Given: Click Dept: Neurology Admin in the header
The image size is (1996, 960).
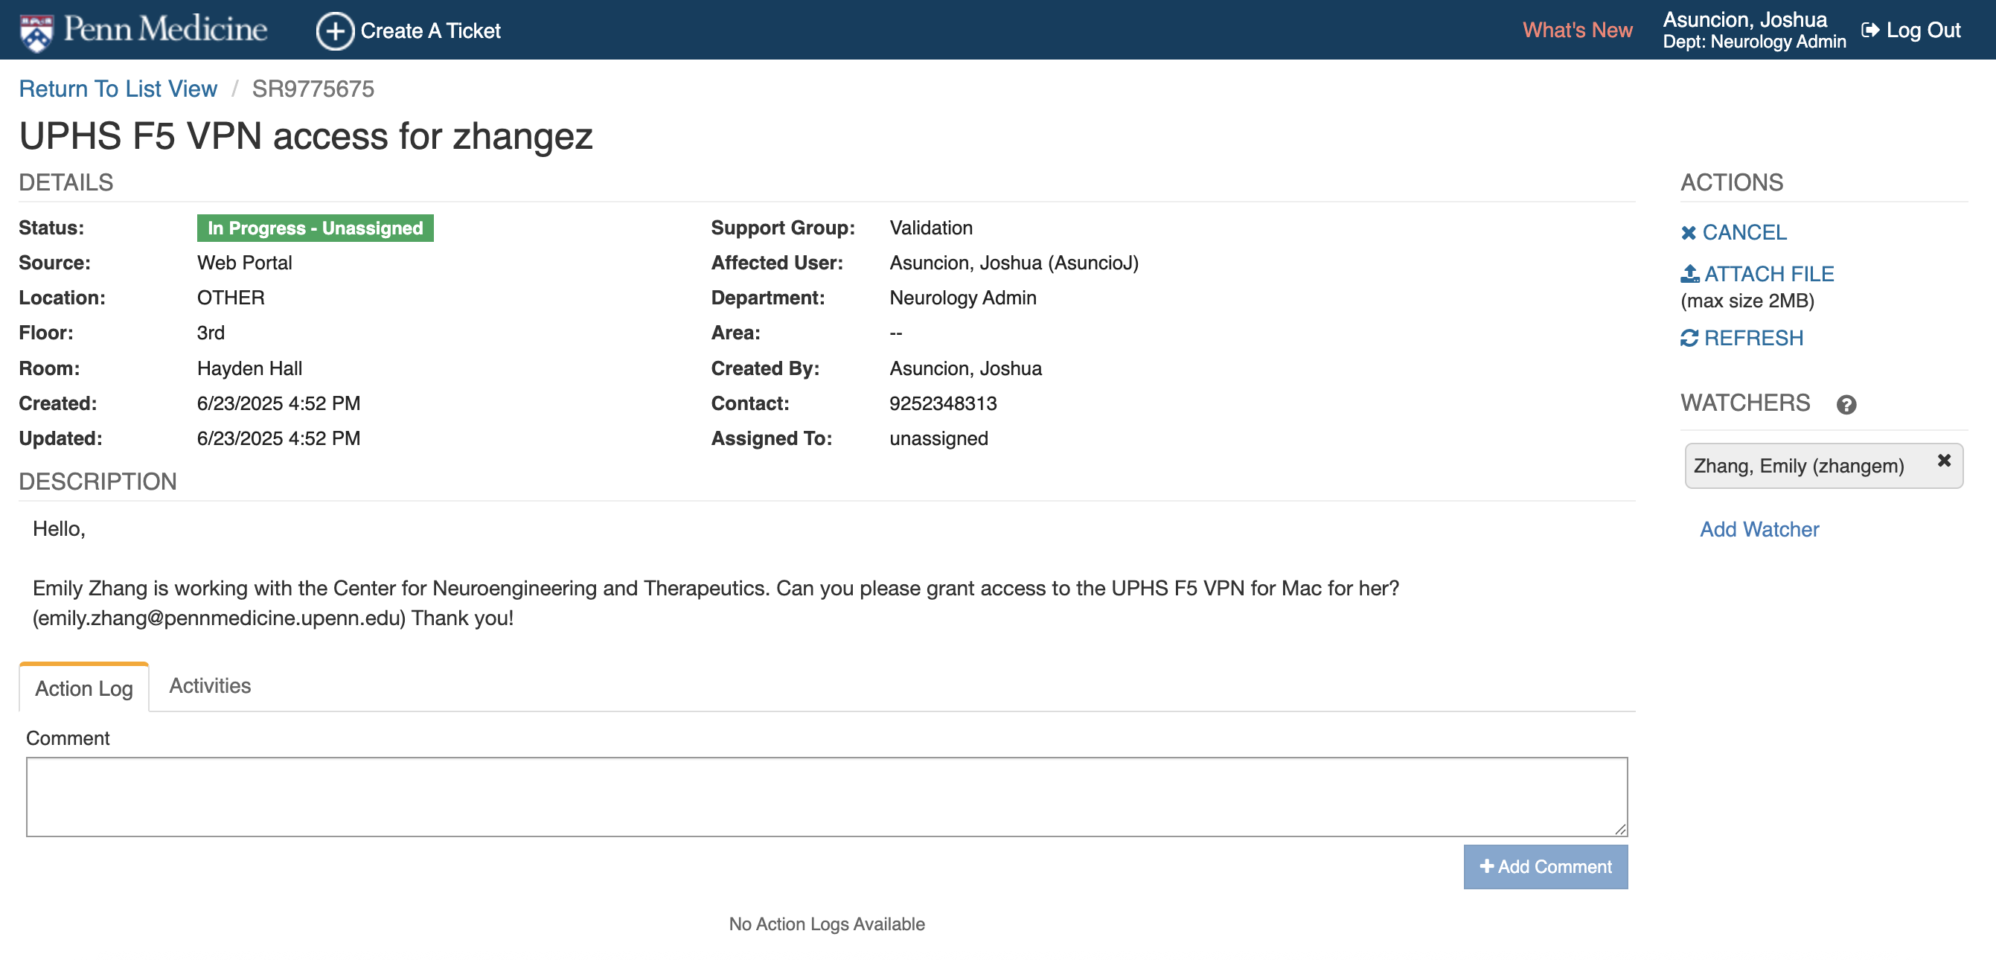Looking at the screenshot, I should click(x=1753, y=42).
